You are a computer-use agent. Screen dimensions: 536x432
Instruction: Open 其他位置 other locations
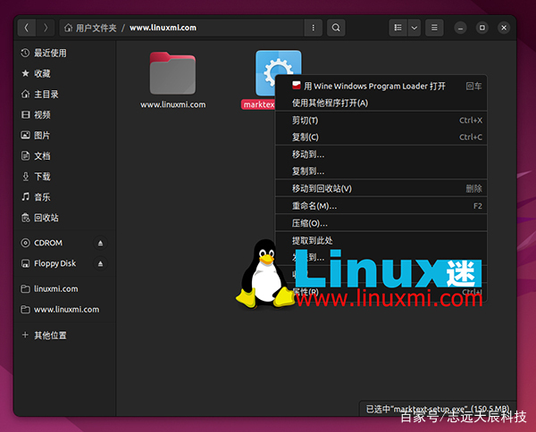(x=64, y=336)
